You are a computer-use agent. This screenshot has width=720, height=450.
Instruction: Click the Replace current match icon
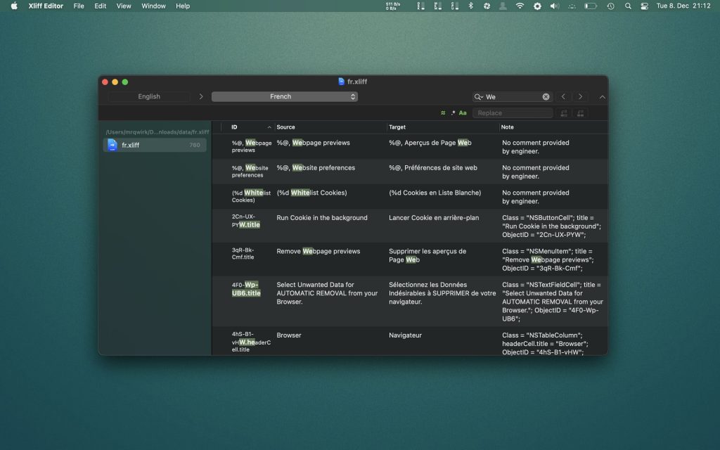(564, 112)
